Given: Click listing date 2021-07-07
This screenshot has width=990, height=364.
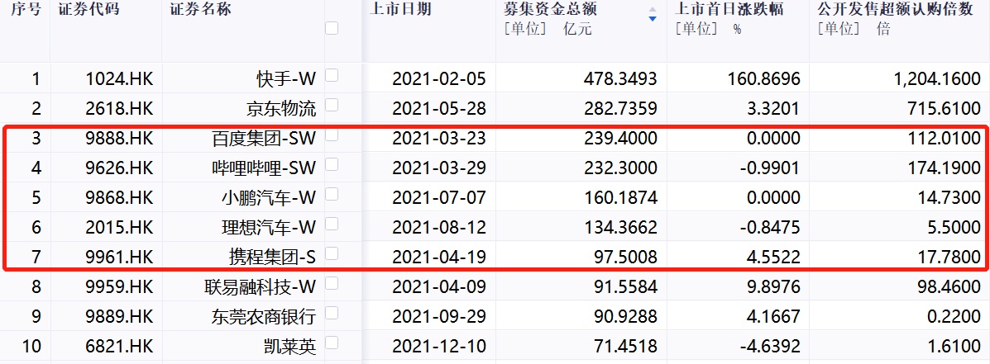Looking at the screenshot, I should pos(439,198).
